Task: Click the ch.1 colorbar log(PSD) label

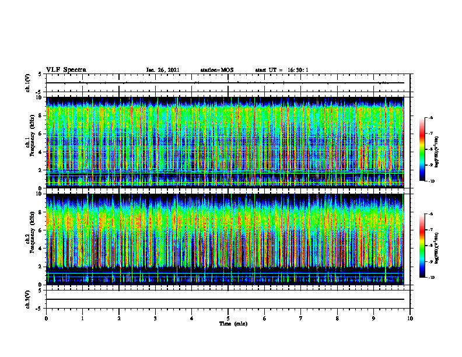Action: pos(437,152)
